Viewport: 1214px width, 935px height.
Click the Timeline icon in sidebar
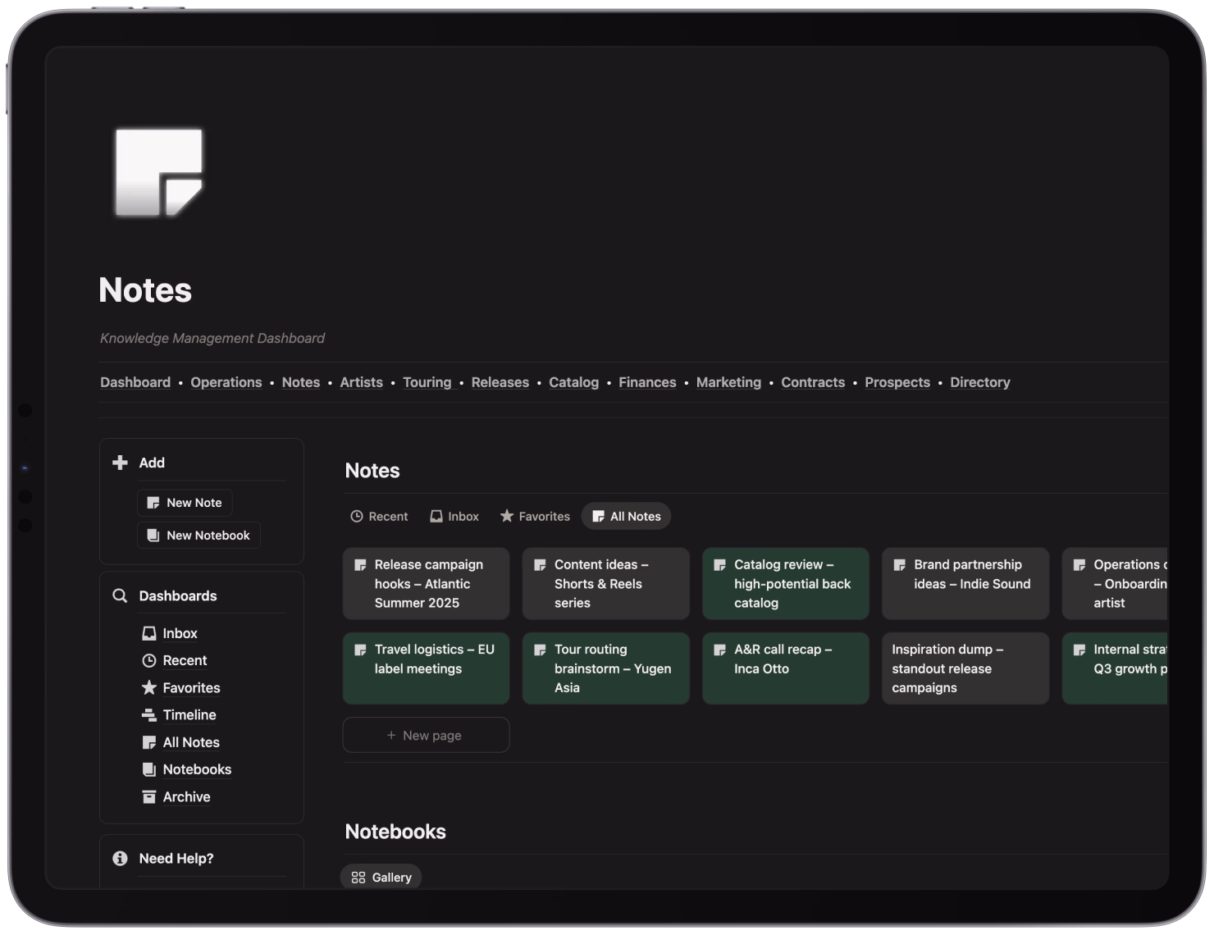(x=149, y=715)
